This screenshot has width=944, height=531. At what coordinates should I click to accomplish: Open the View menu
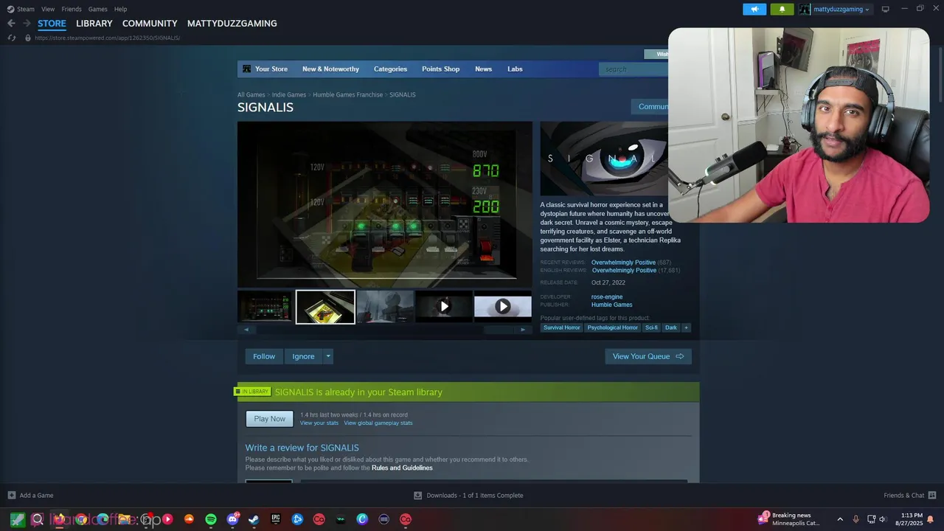pyautogui.click(x=48, y=9)
